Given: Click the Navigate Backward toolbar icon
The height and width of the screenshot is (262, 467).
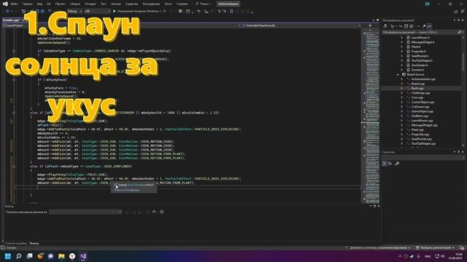Looking at the screenshot, I should (7, 12).
